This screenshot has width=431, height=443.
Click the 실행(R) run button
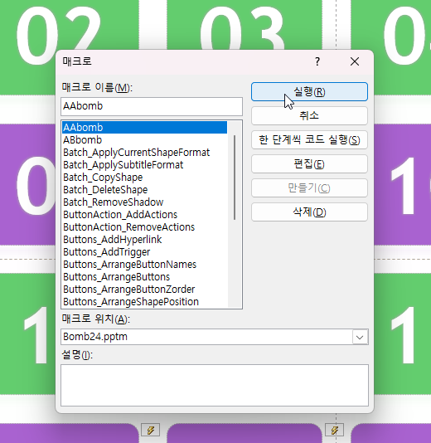pyautogui.click(x=309, y=92)
